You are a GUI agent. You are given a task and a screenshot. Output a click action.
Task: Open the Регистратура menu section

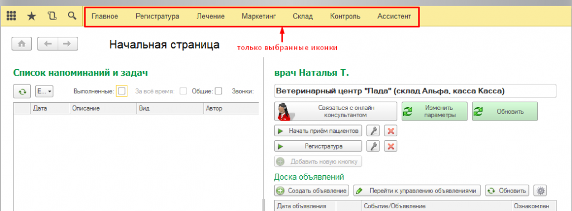(157, 16)
